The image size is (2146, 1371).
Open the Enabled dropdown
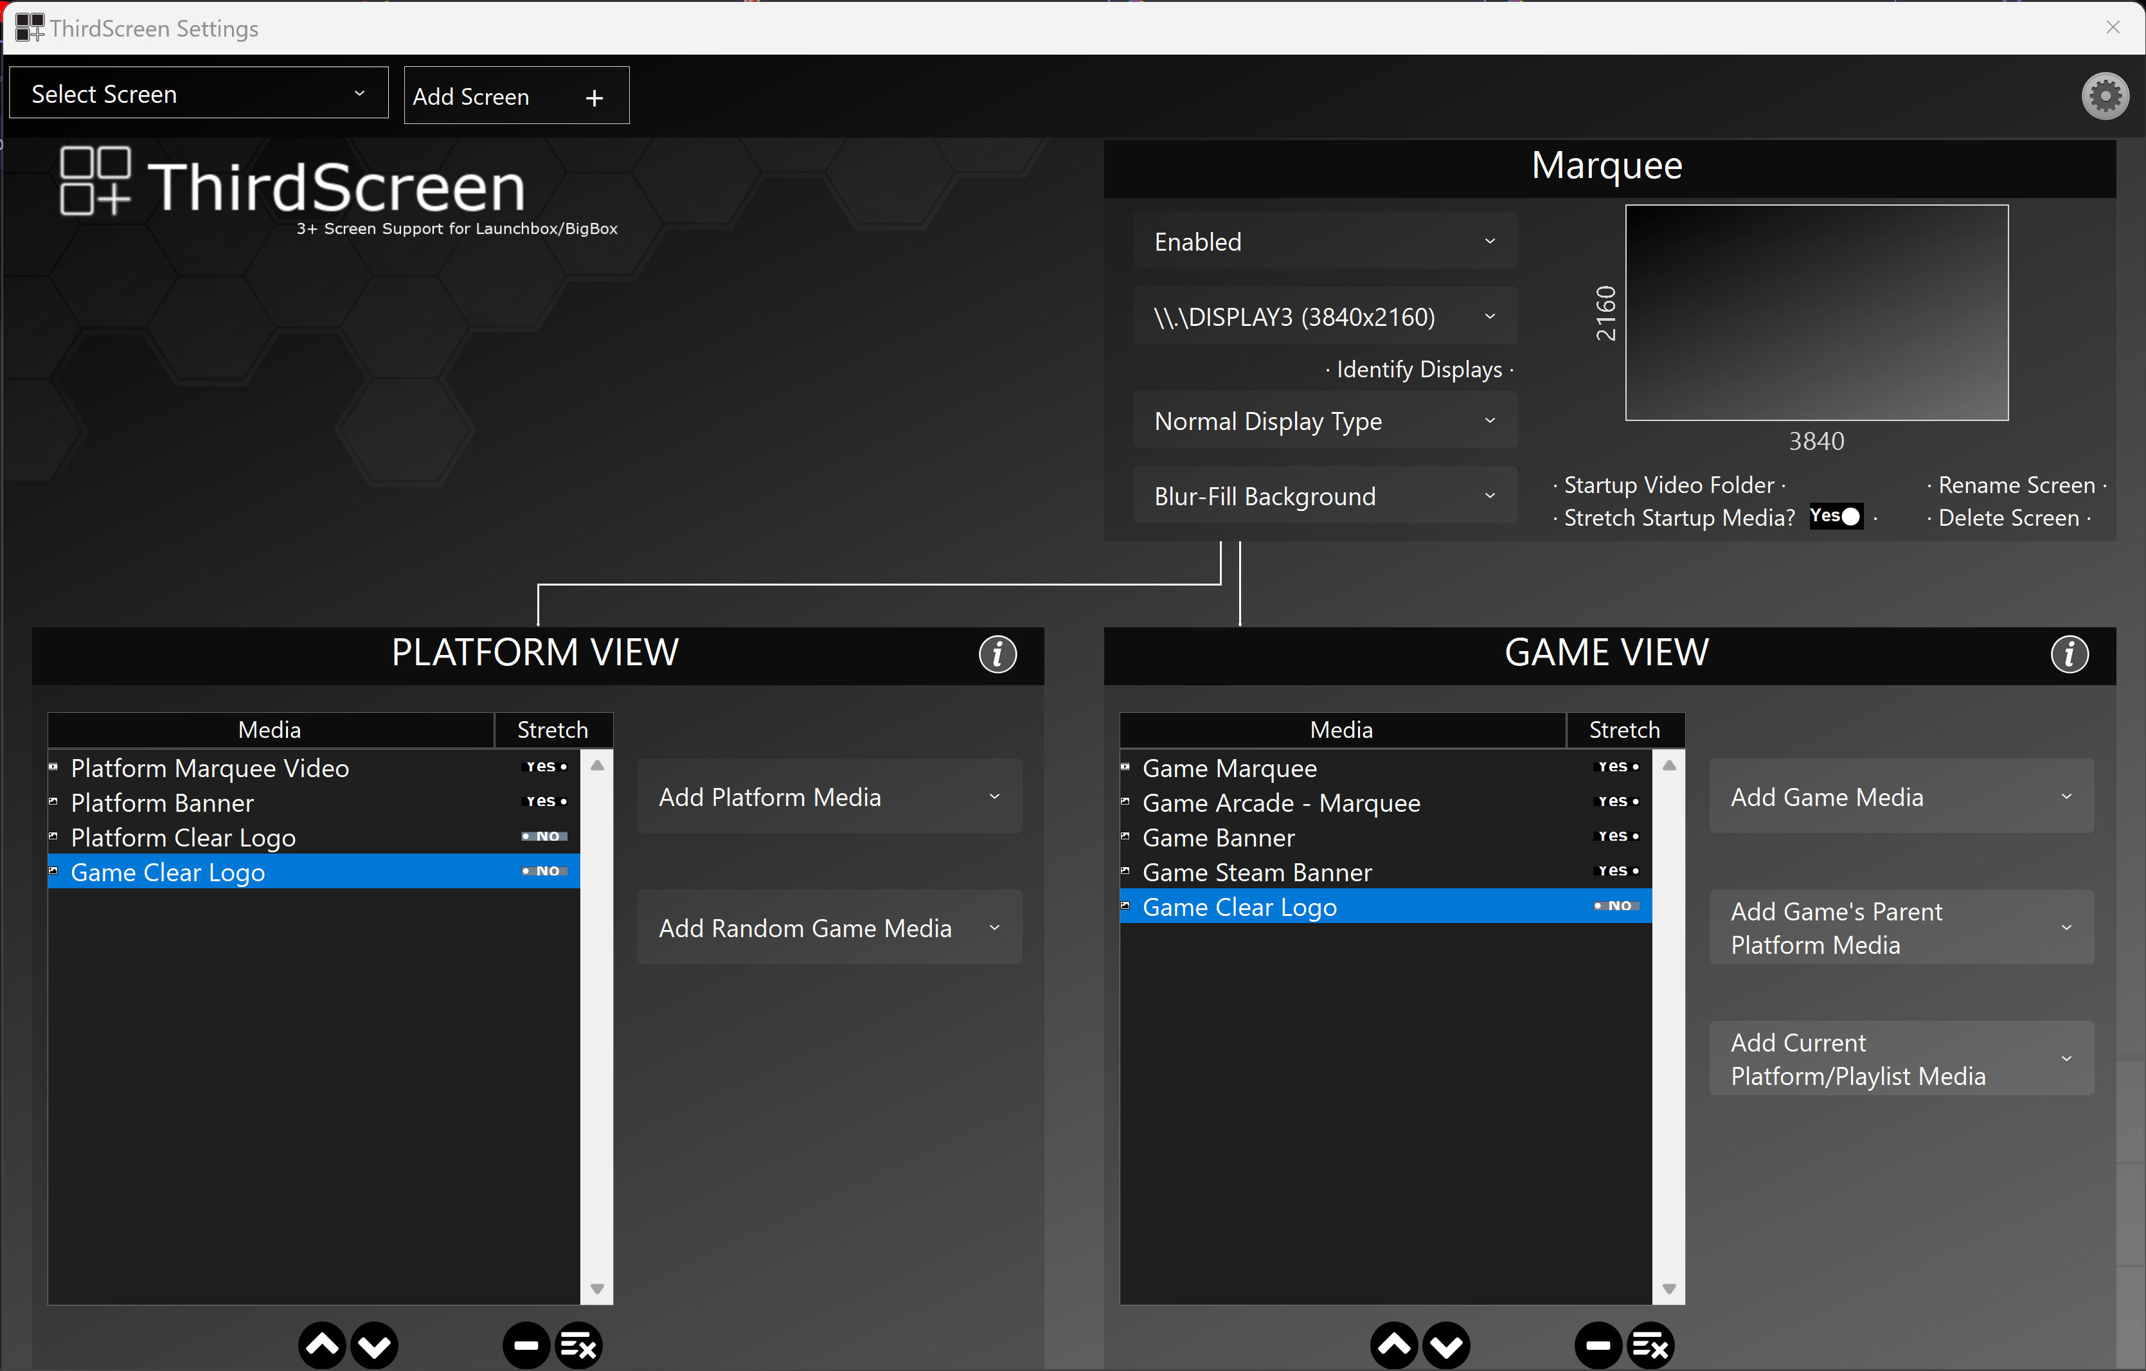[1325, 240]
